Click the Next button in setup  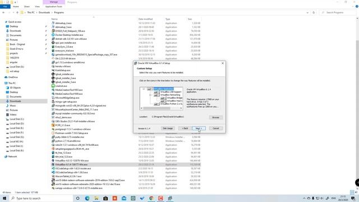click(x=199, y=128)
